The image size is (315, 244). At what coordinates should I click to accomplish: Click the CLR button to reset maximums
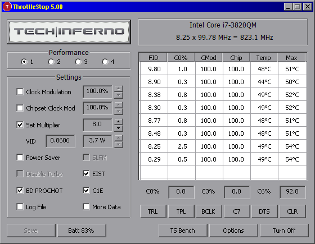coord(292,211)
